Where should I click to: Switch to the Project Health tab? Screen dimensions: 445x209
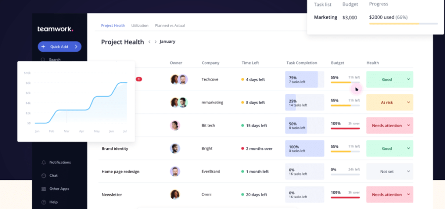(x=113, y=26)
